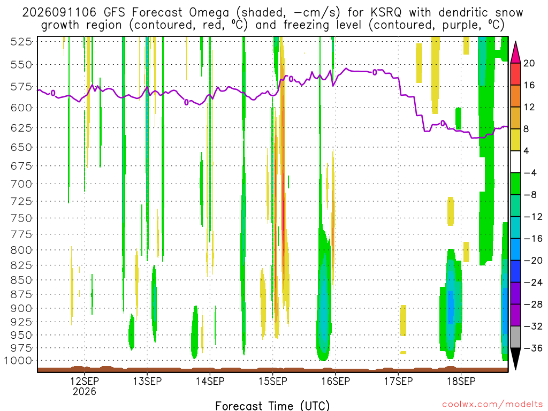
Task: Select the 12SEP 2026 axis label
Action: click(84, 386)
